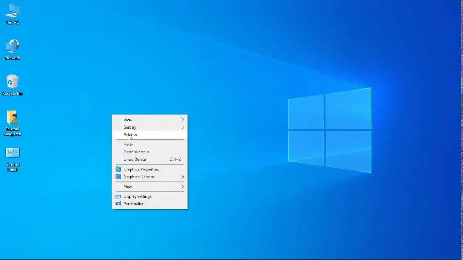Click the Ctrl+Z shortcut text
The height and width of the screenshot is (260, 463).
point(175,159)
